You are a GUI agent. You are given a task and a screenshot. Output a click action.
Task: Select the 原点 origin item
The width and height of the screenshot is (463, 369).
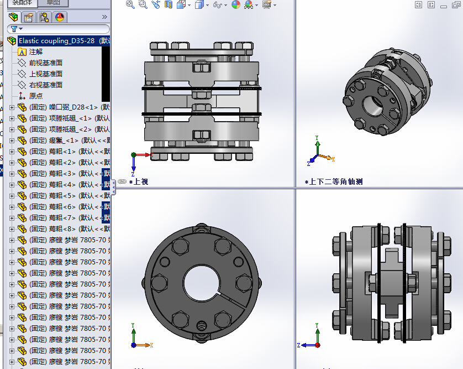pyautogui.click(x=36, y=96)
